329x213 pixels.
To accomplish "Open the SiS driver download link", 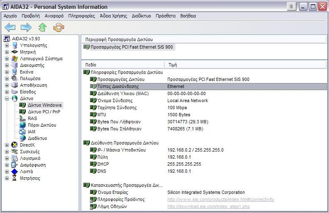I will coord(208,206).
